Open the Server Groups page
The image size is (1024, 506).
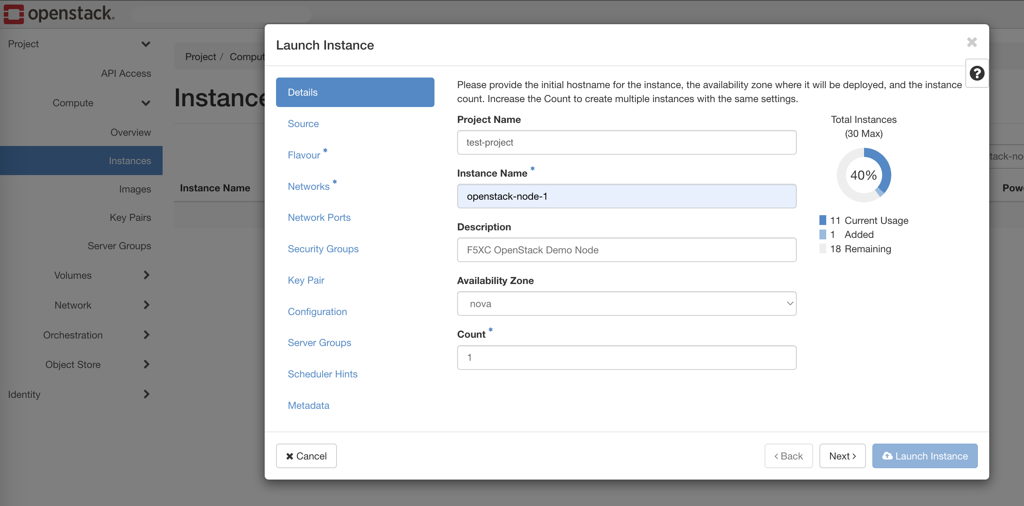[119, 246]
